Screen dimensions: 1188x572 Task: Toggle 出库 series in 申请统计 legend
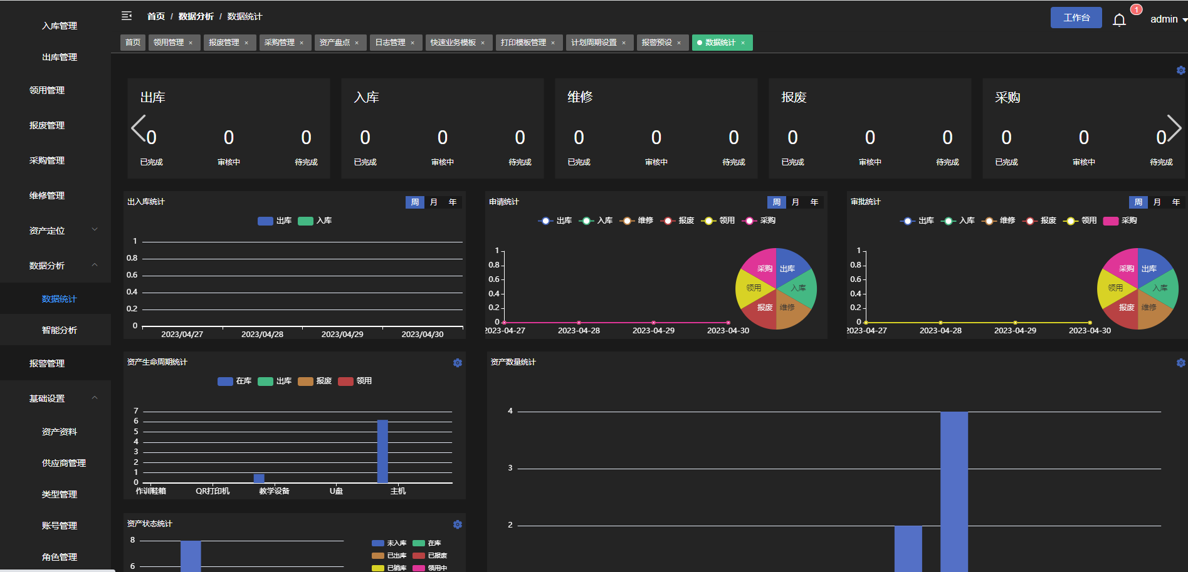(x=555, y=221)
